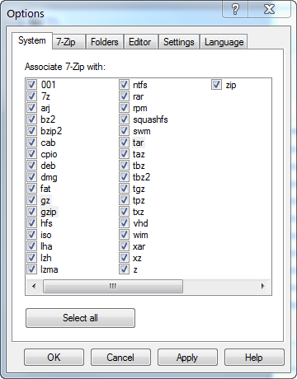
Task: Open the Editor tab
Action: click(140, 42)
